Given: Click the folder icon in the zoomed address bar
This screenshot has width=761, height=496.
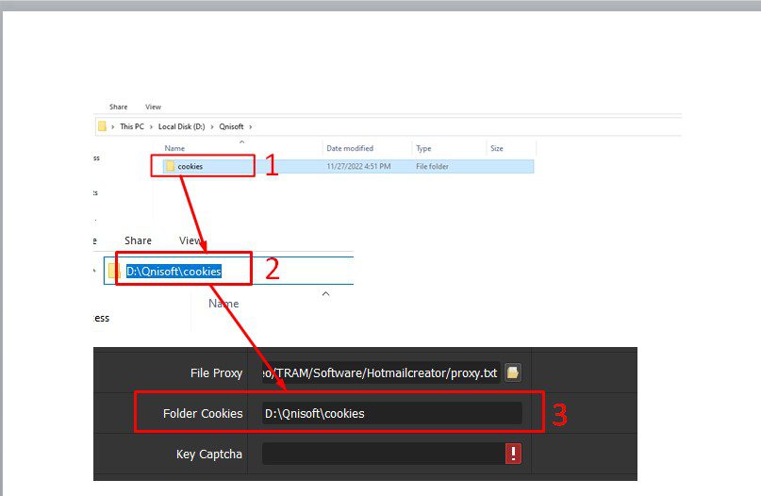Looking at the screenshot, I should click(x=113, y=271).
